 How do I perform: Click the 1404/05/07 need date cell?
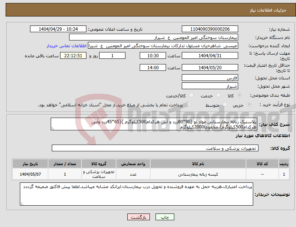tap(30, 174)
